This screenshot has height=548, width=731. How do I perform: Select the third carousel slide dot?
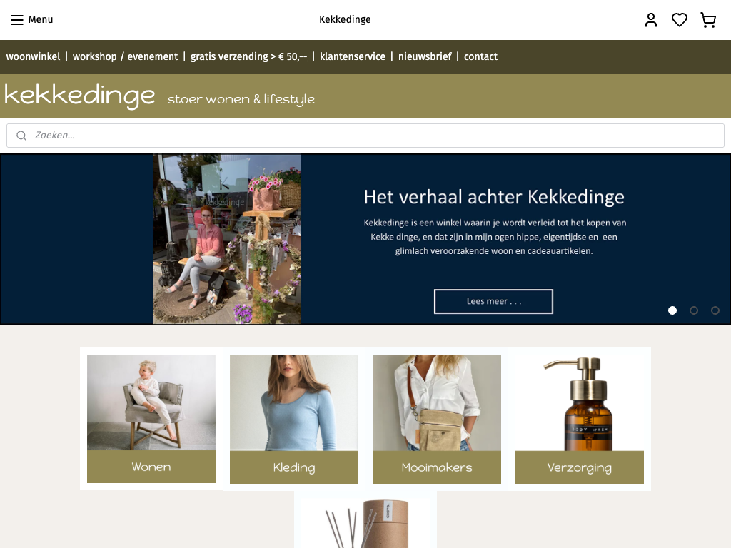click(x=715, y=310)
